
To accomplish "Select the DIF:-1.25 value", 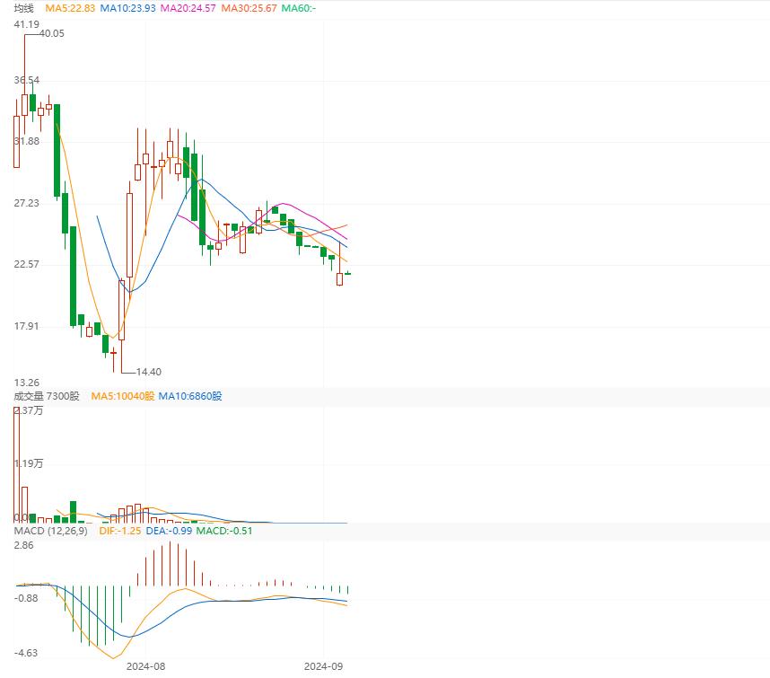I will coord(120,531).
